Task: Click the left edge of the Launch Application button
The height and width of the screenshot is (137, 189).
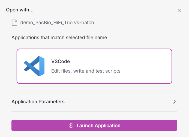Action: (14, 126)
